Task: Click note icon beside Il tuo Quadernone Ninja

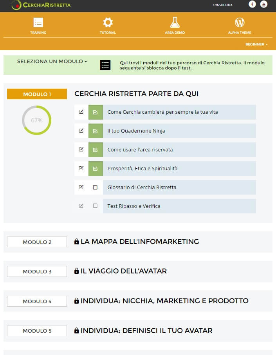Action: coord(81,131)
